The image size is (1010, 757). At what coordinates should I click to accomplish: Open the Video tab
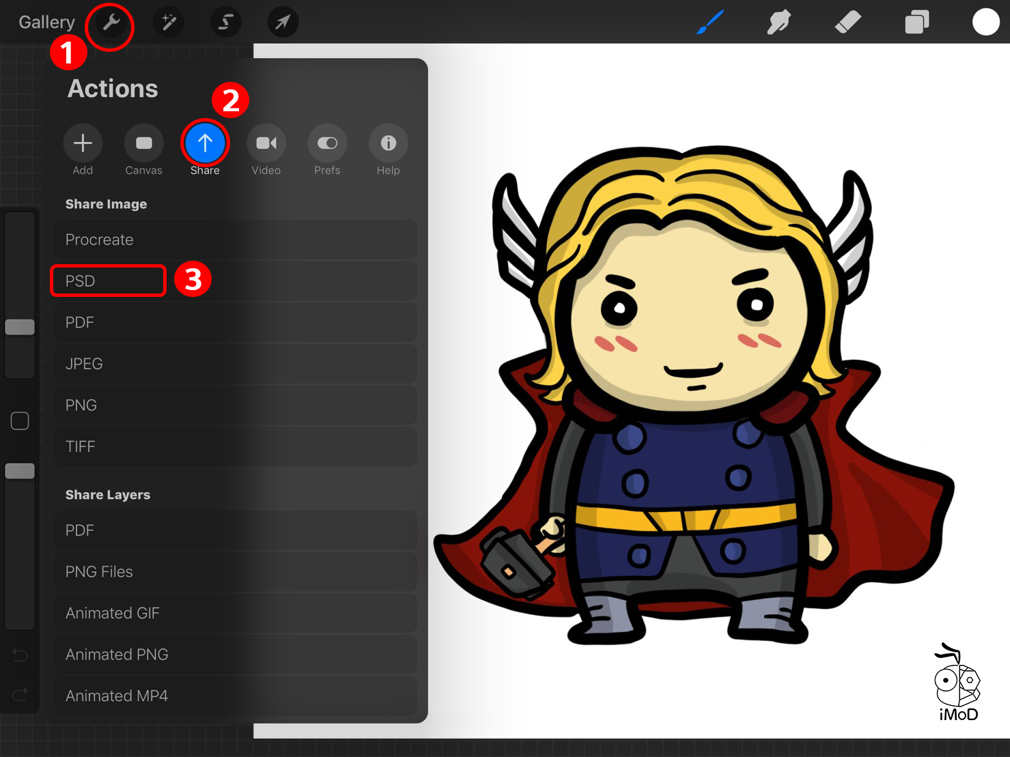point(266,143)
